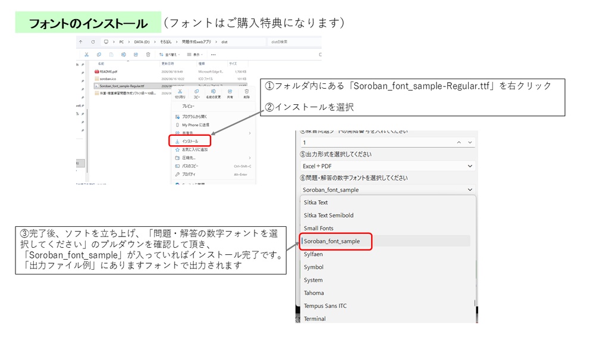
Task: Increase start number with the up stepper arrow
Action: (x=459, y=142)
